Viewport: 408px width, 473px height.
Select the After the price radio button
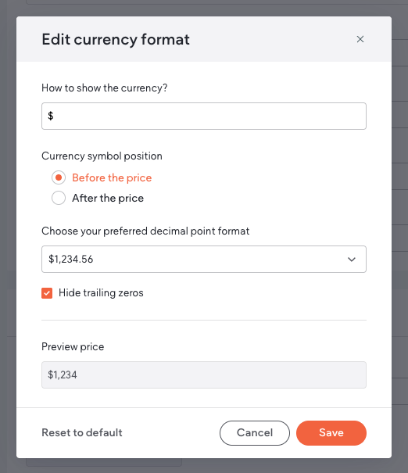[x=59, y=198]
